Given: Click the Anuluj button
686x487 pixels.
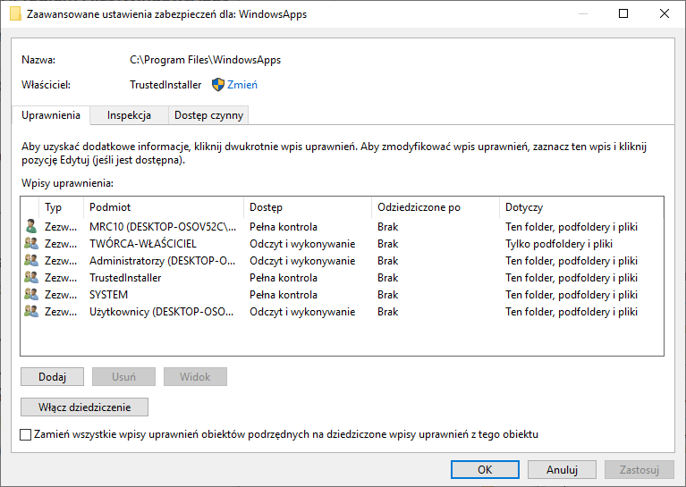Looking at the screenshot, I should (x=562, y=469).
